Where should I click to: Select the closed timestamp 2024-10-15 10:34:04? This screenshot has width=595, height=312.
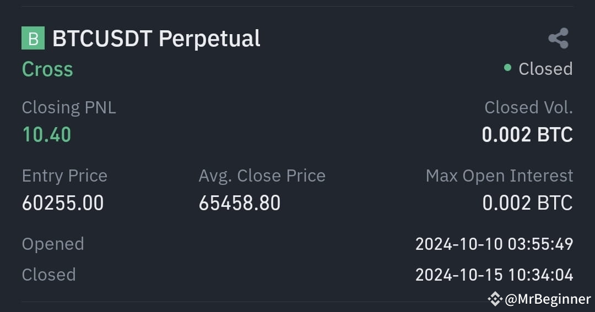(494, 275)
